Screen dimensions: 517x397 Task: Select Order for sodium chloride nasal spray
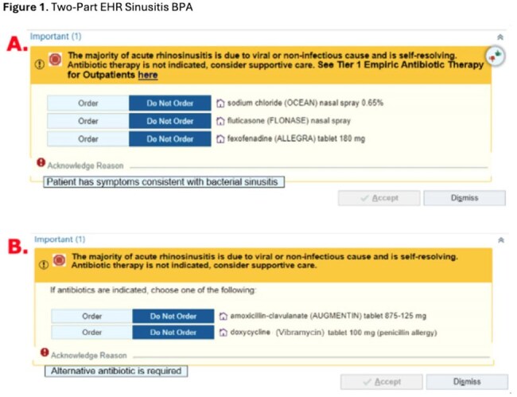88,103
